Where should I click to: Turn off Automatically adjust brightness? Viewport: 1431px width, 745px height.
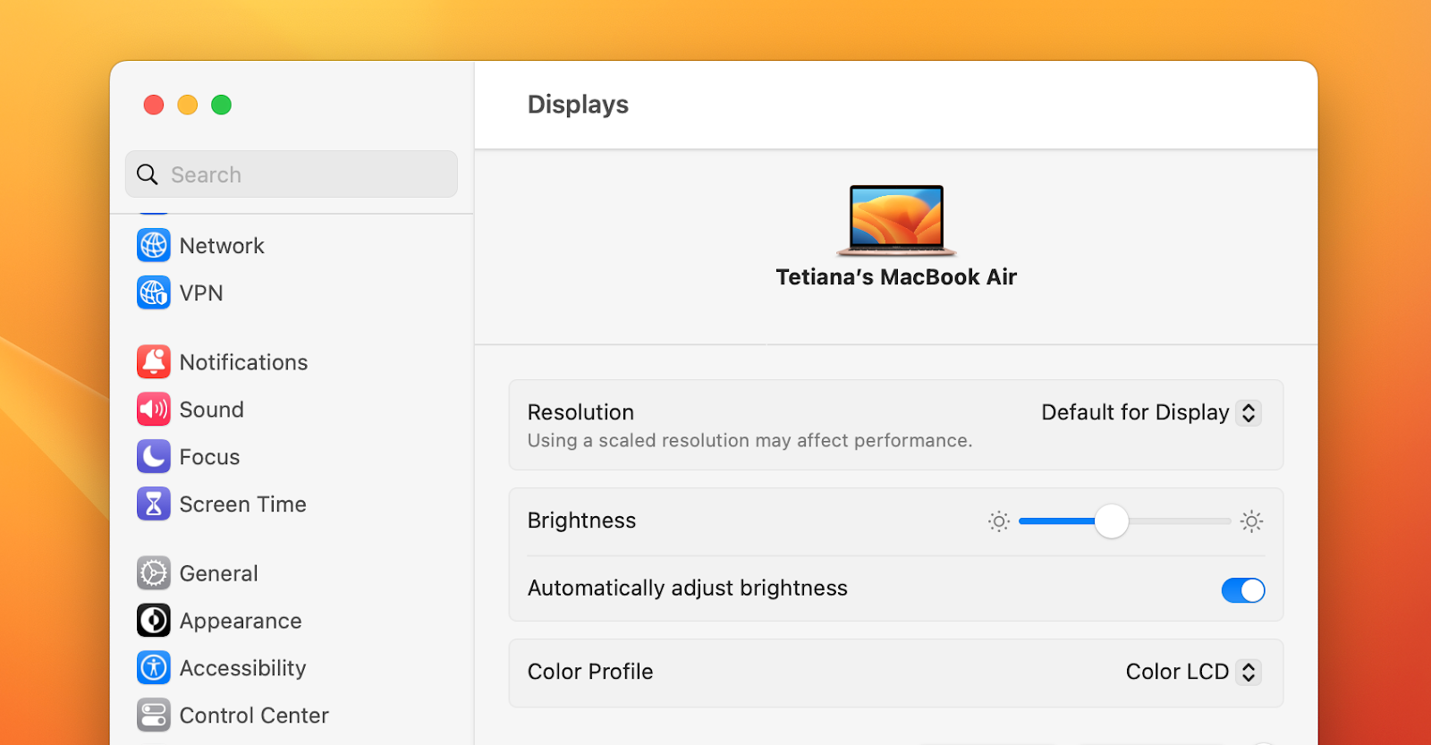click(1243, 590)
